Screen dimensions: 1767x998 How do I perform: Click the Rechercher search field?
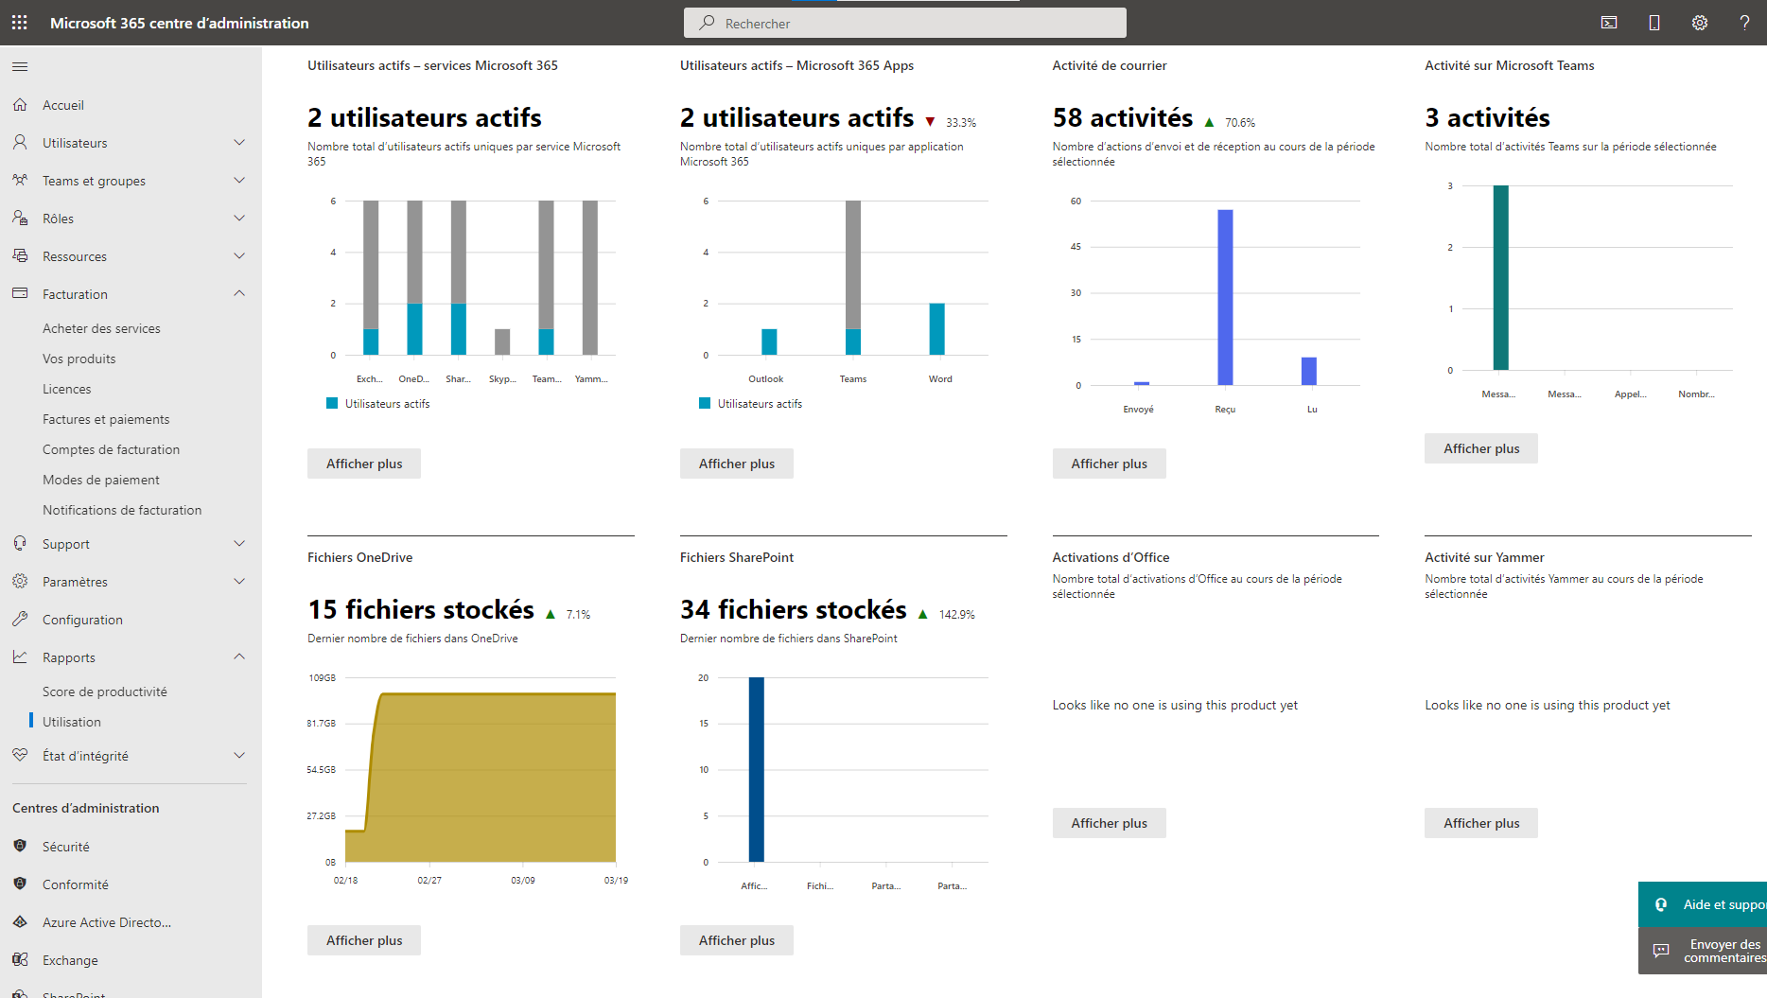[905, 23]
